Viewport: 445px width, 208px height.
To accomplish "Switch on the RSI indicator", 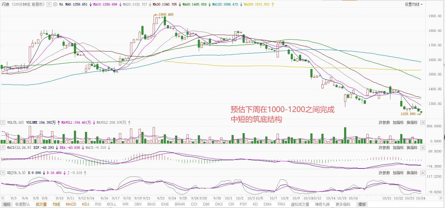I will pyautogui.click(x=98, y=204).
